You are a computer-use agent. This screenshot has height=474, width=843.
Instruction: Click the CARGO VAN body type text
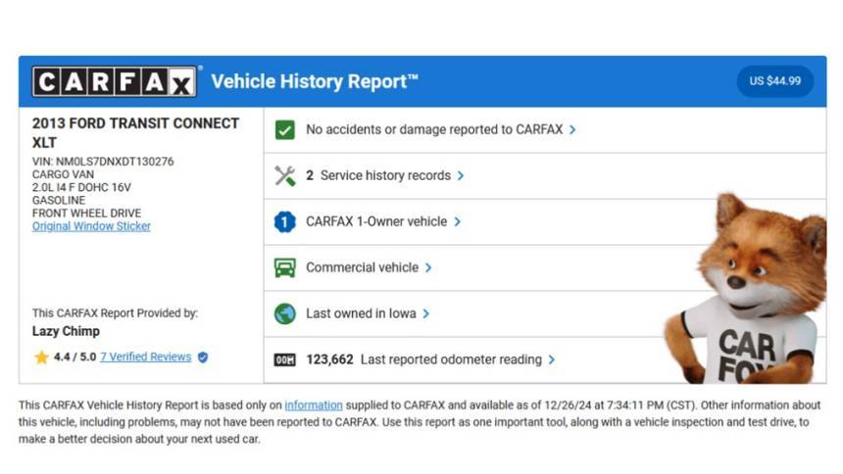point(63,174)
